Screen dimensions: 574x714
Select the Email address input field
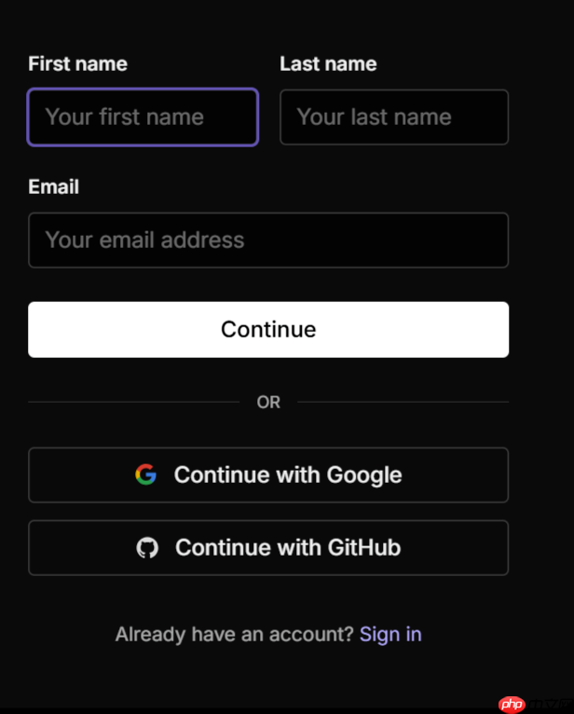pos(268,240)
